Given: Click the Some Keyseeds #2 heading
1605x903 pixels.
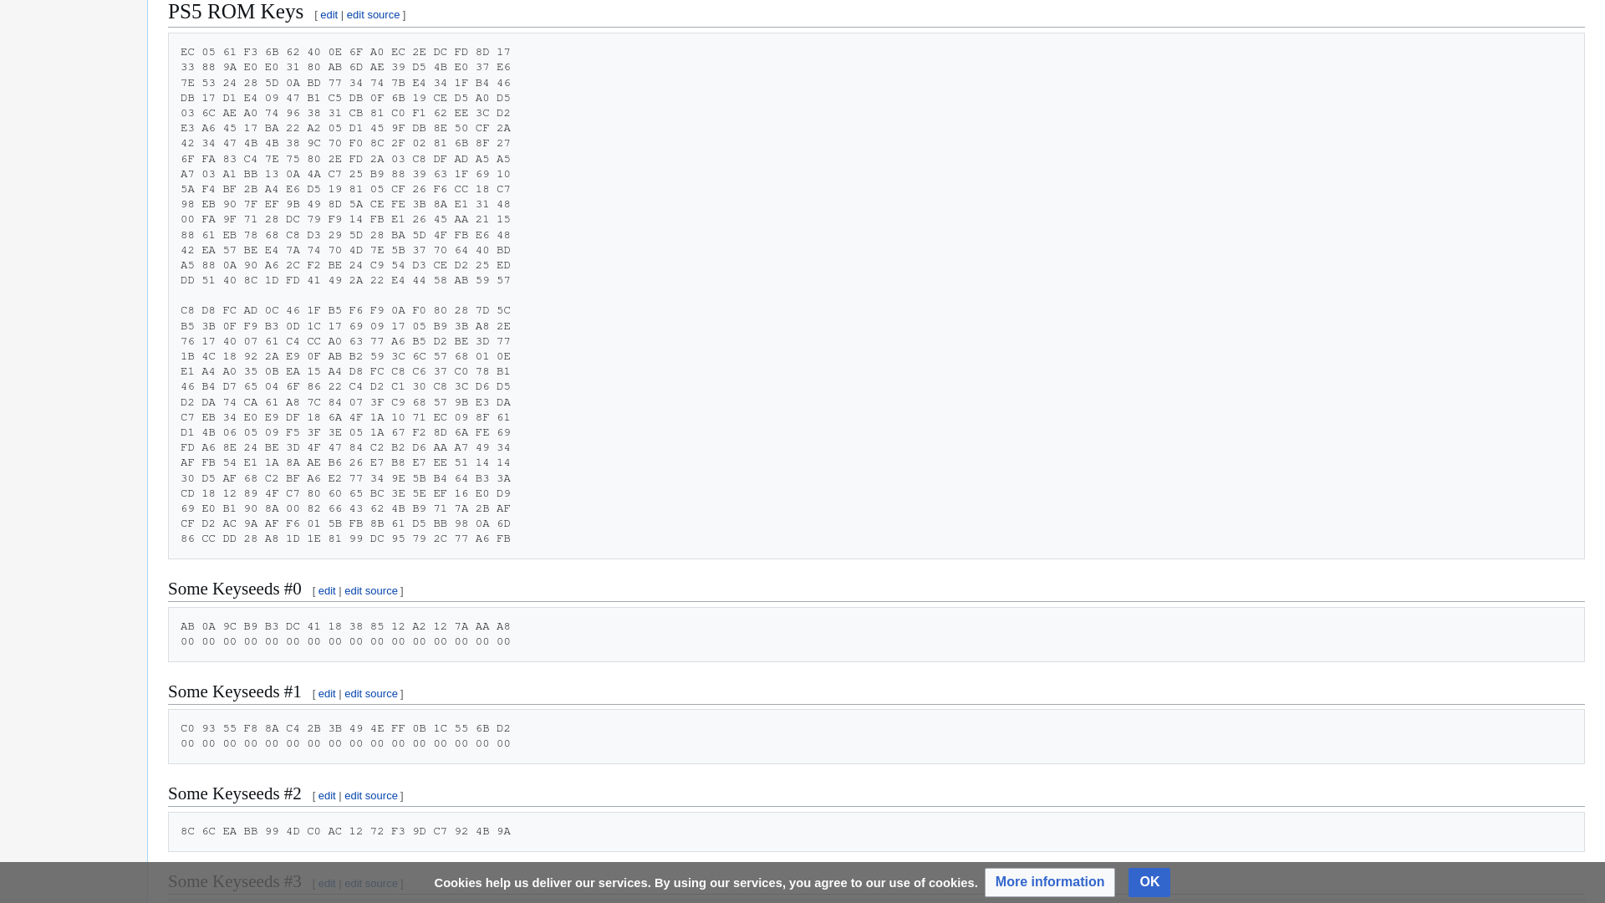Looking at the screenshot, I should point(235,794).
